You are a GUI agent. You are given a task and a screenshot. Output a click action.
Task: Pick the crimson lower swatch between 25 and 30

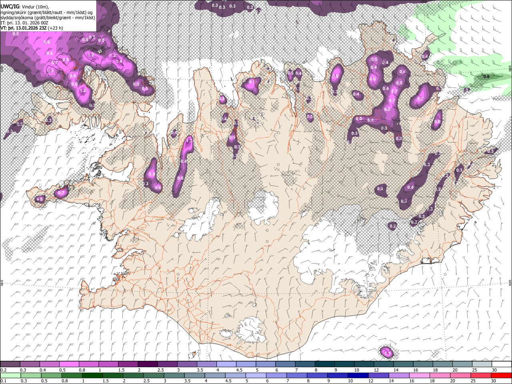pos(481,375)
